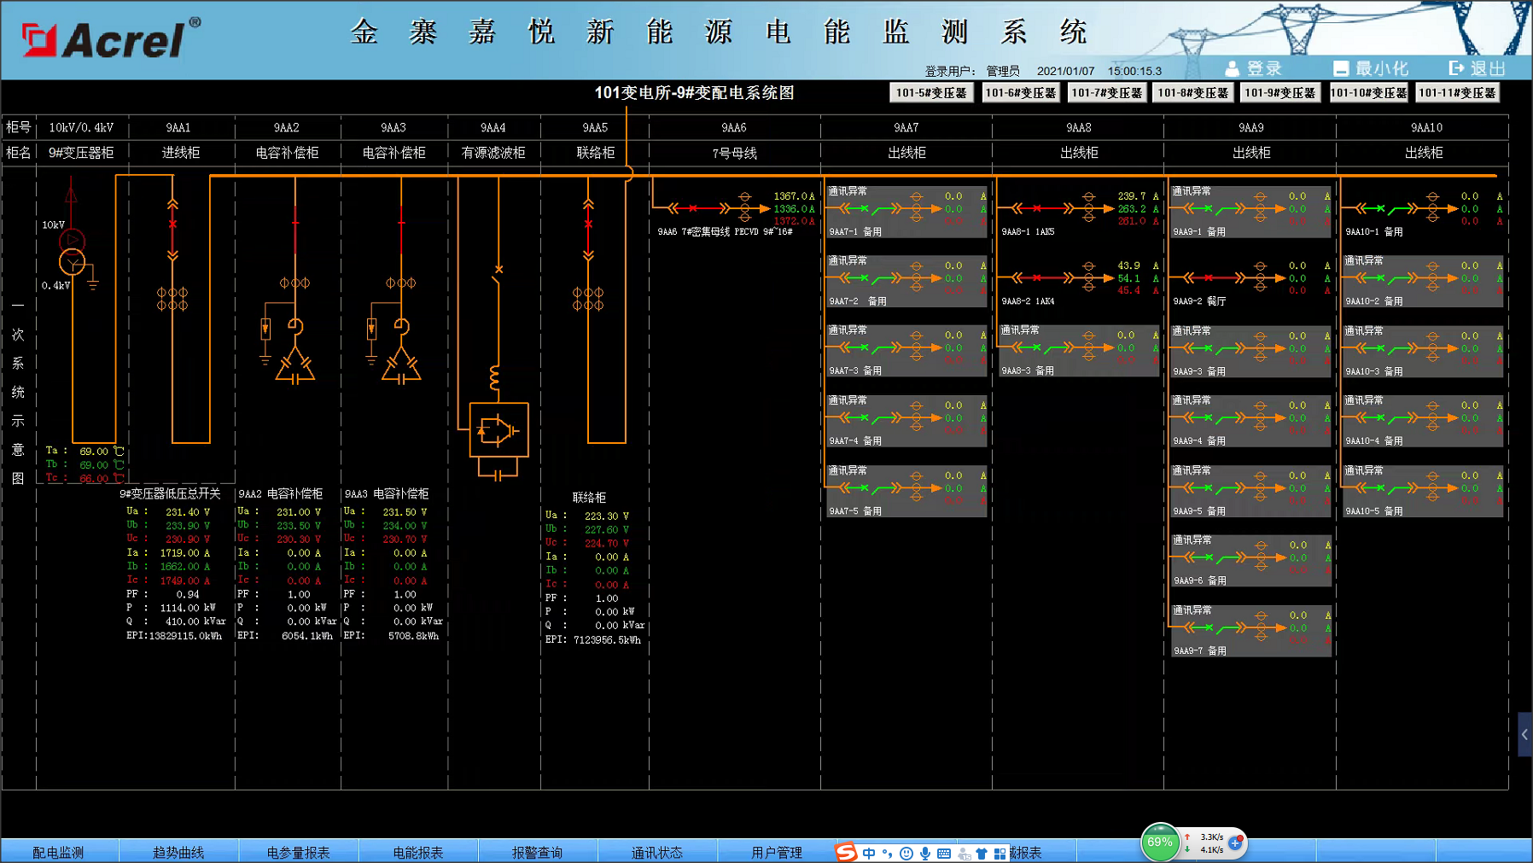1533x863 pixels.
Task: Click the 9AA5 tie cabinet breaker symbol
Action: click(x=588, y=225)
